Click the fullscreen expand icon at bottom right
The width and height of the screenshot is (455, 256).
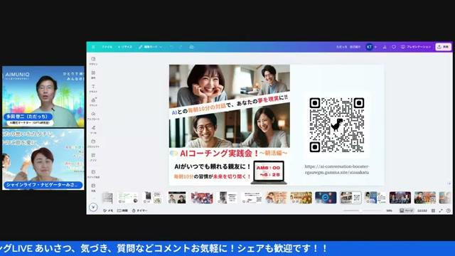pyautogui.click(x=441, y=210)
